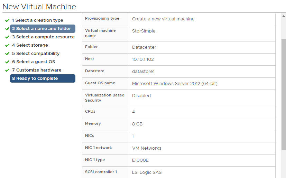Click the scrollbar up arrow

pyautogui.click(x=284, y=16)
